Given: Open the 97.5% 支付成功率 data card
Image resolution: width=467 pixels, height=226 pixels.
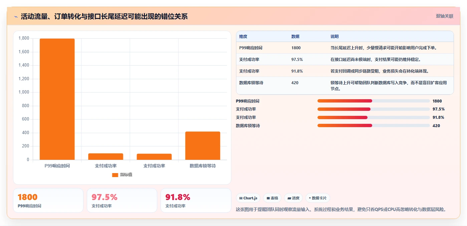Looking at the screenshot, I should click(x=122, y=200).
